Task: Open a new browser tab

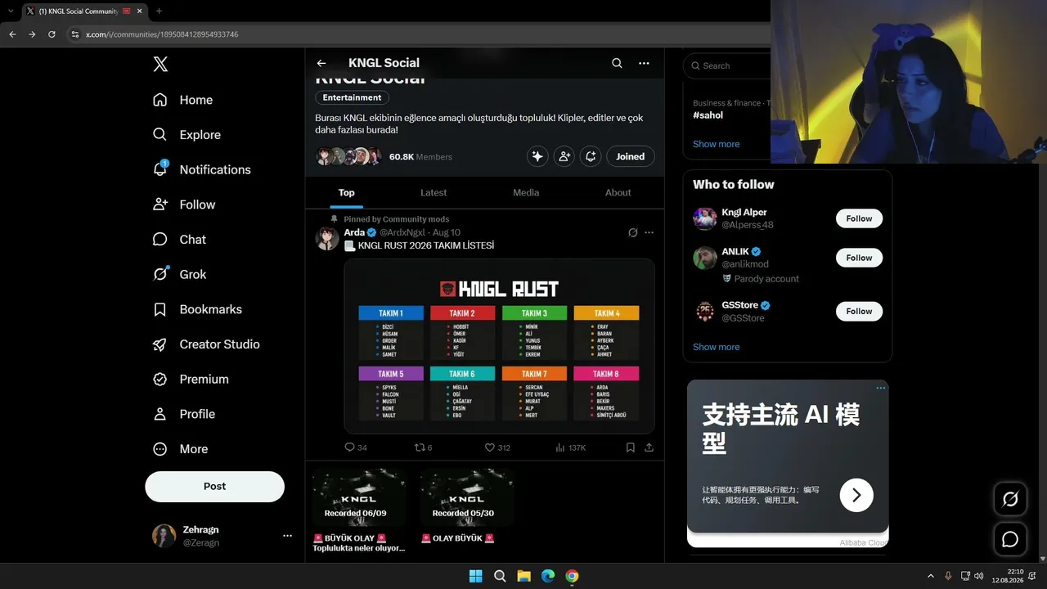Action: (159, 11)
